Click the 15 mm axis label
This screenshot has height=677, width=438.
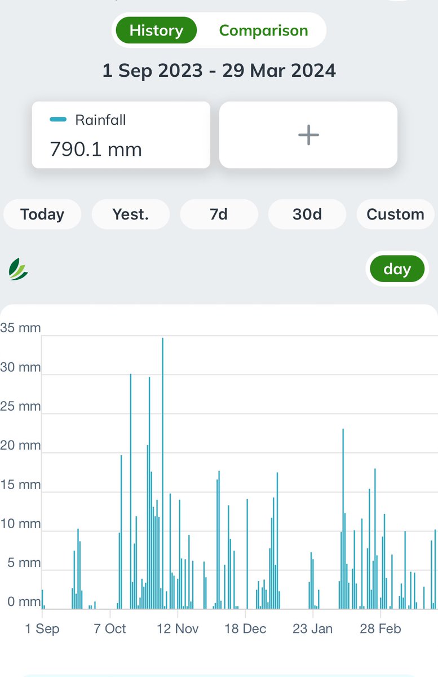click(21, 485)
